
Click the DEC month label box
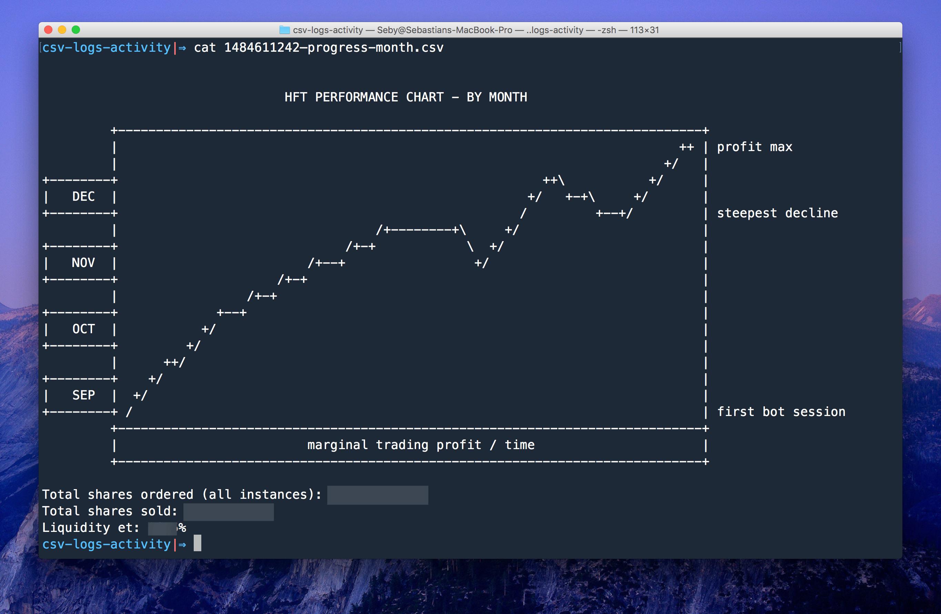83,197
